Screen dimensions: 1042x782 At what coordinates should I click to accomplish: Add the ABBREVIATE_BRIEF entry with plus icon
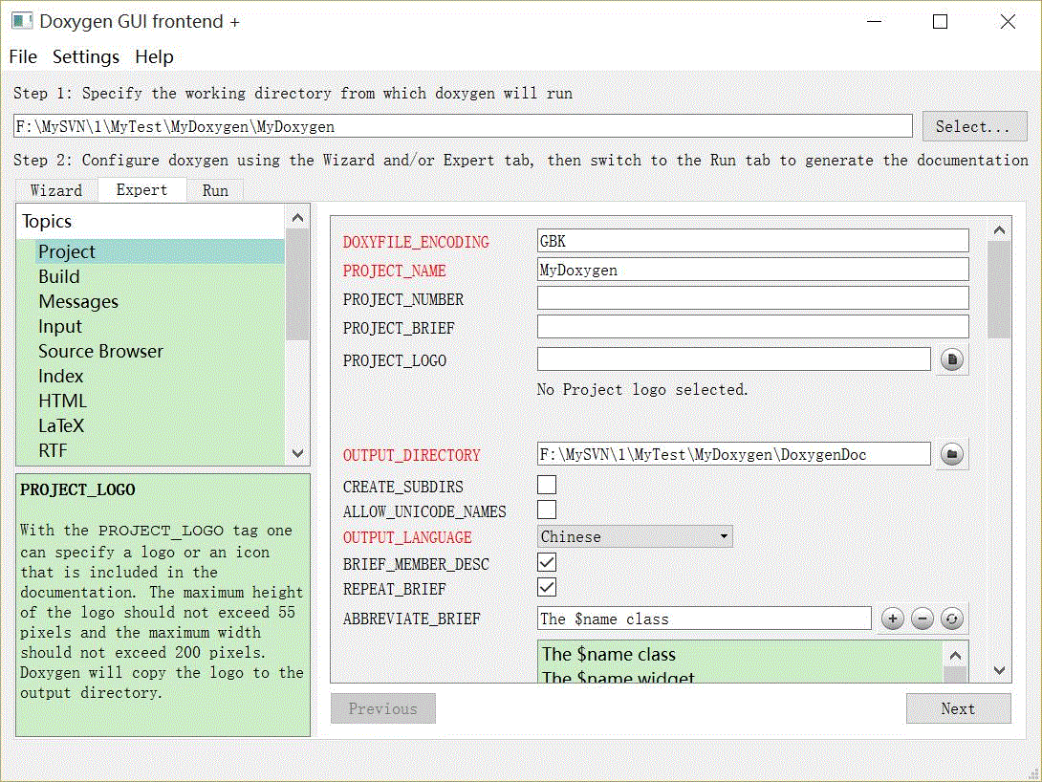click(893, 619)
